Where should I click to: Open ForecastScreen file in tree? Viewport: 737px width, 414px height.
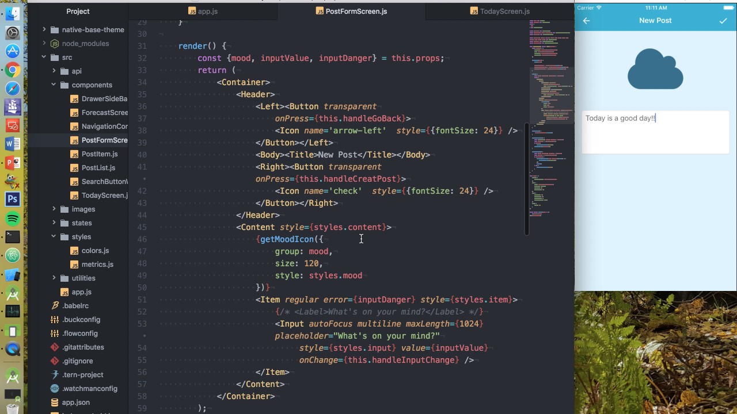click(104, 113)
